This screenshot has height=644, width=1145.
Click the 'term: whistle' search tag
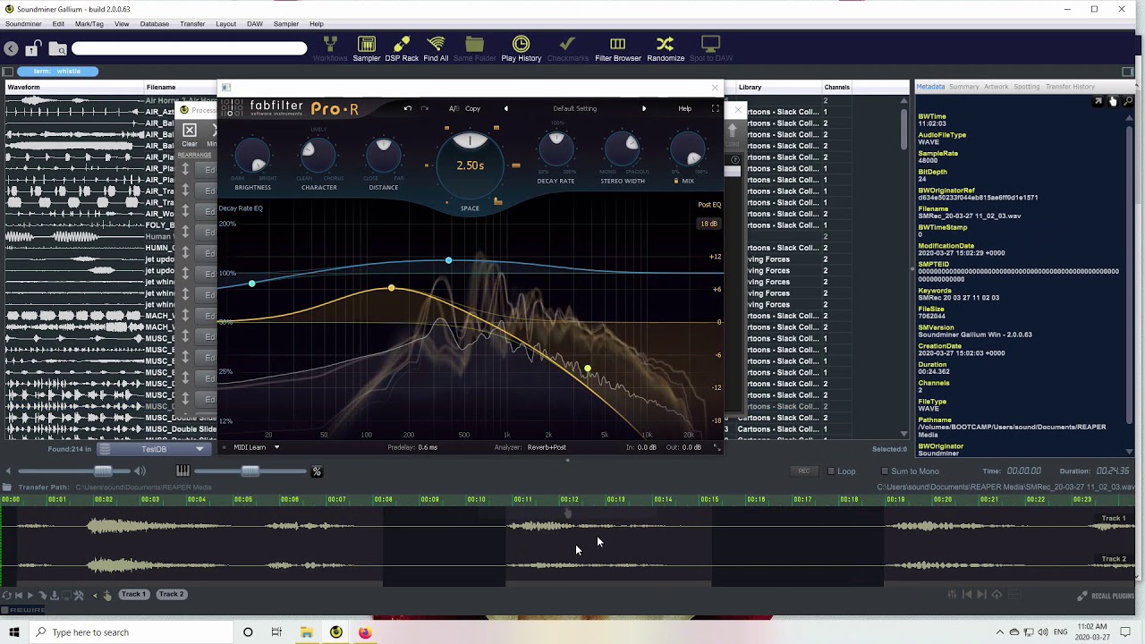pos(58,72)
